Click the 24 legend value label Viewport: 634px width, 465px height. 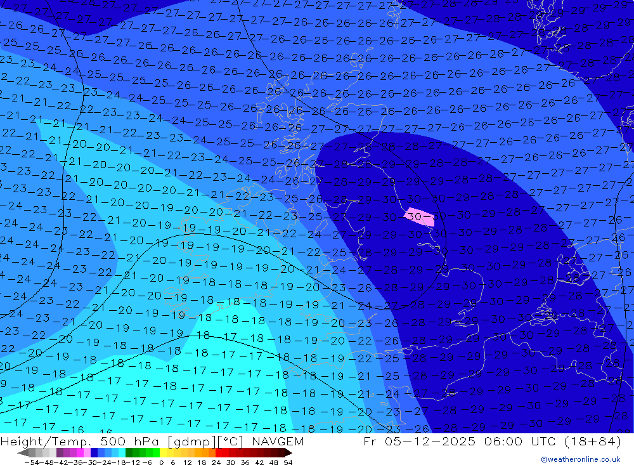tap(216, 462)
